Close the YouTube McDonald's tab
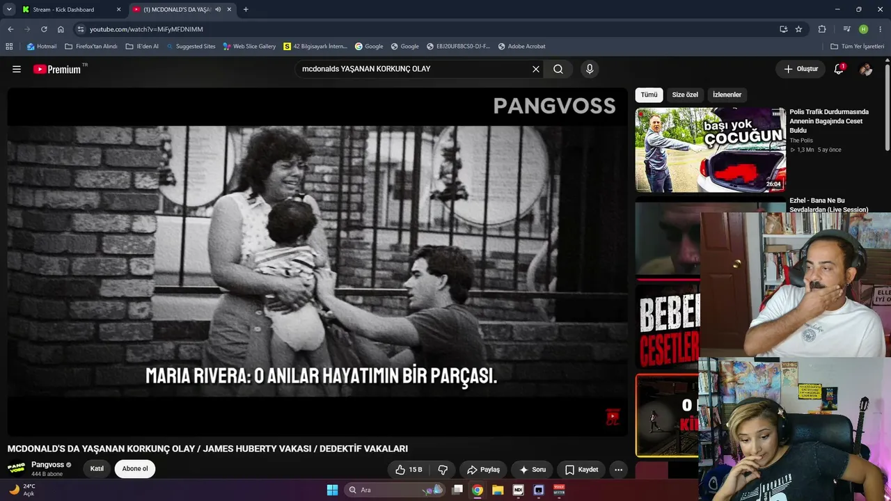 pyautogui.click(x=228, y=10)
